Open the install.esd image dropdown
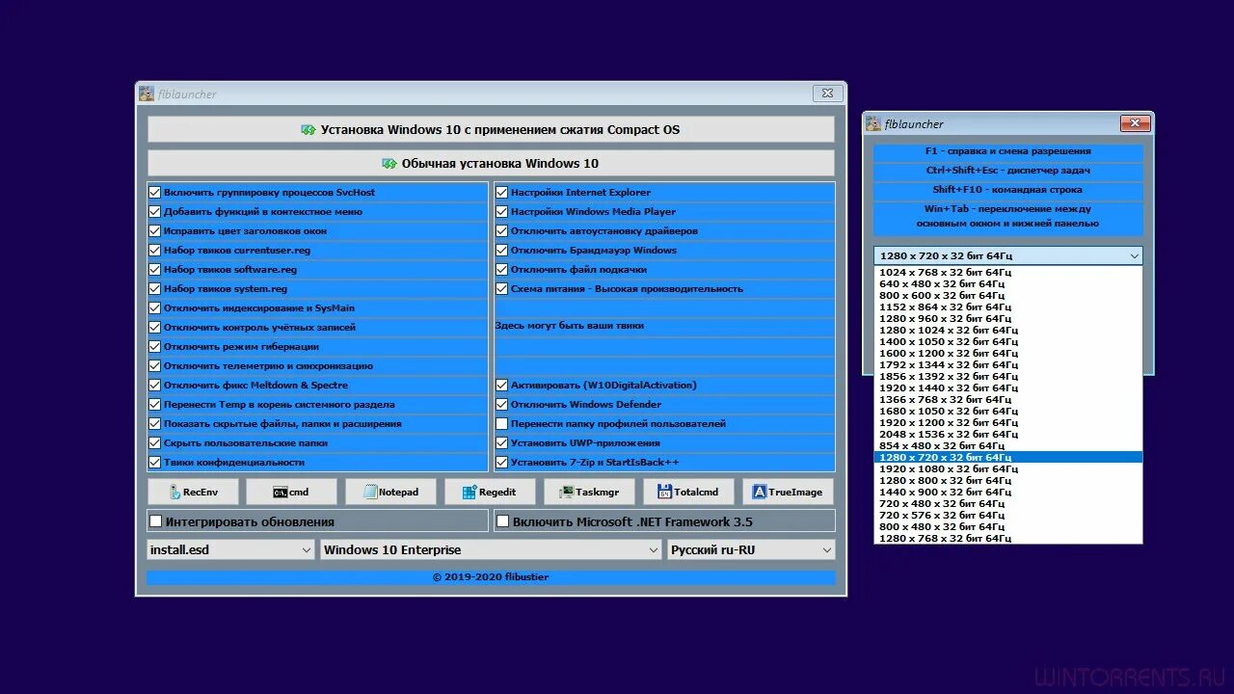1234x694 pixels. [230, 549]
